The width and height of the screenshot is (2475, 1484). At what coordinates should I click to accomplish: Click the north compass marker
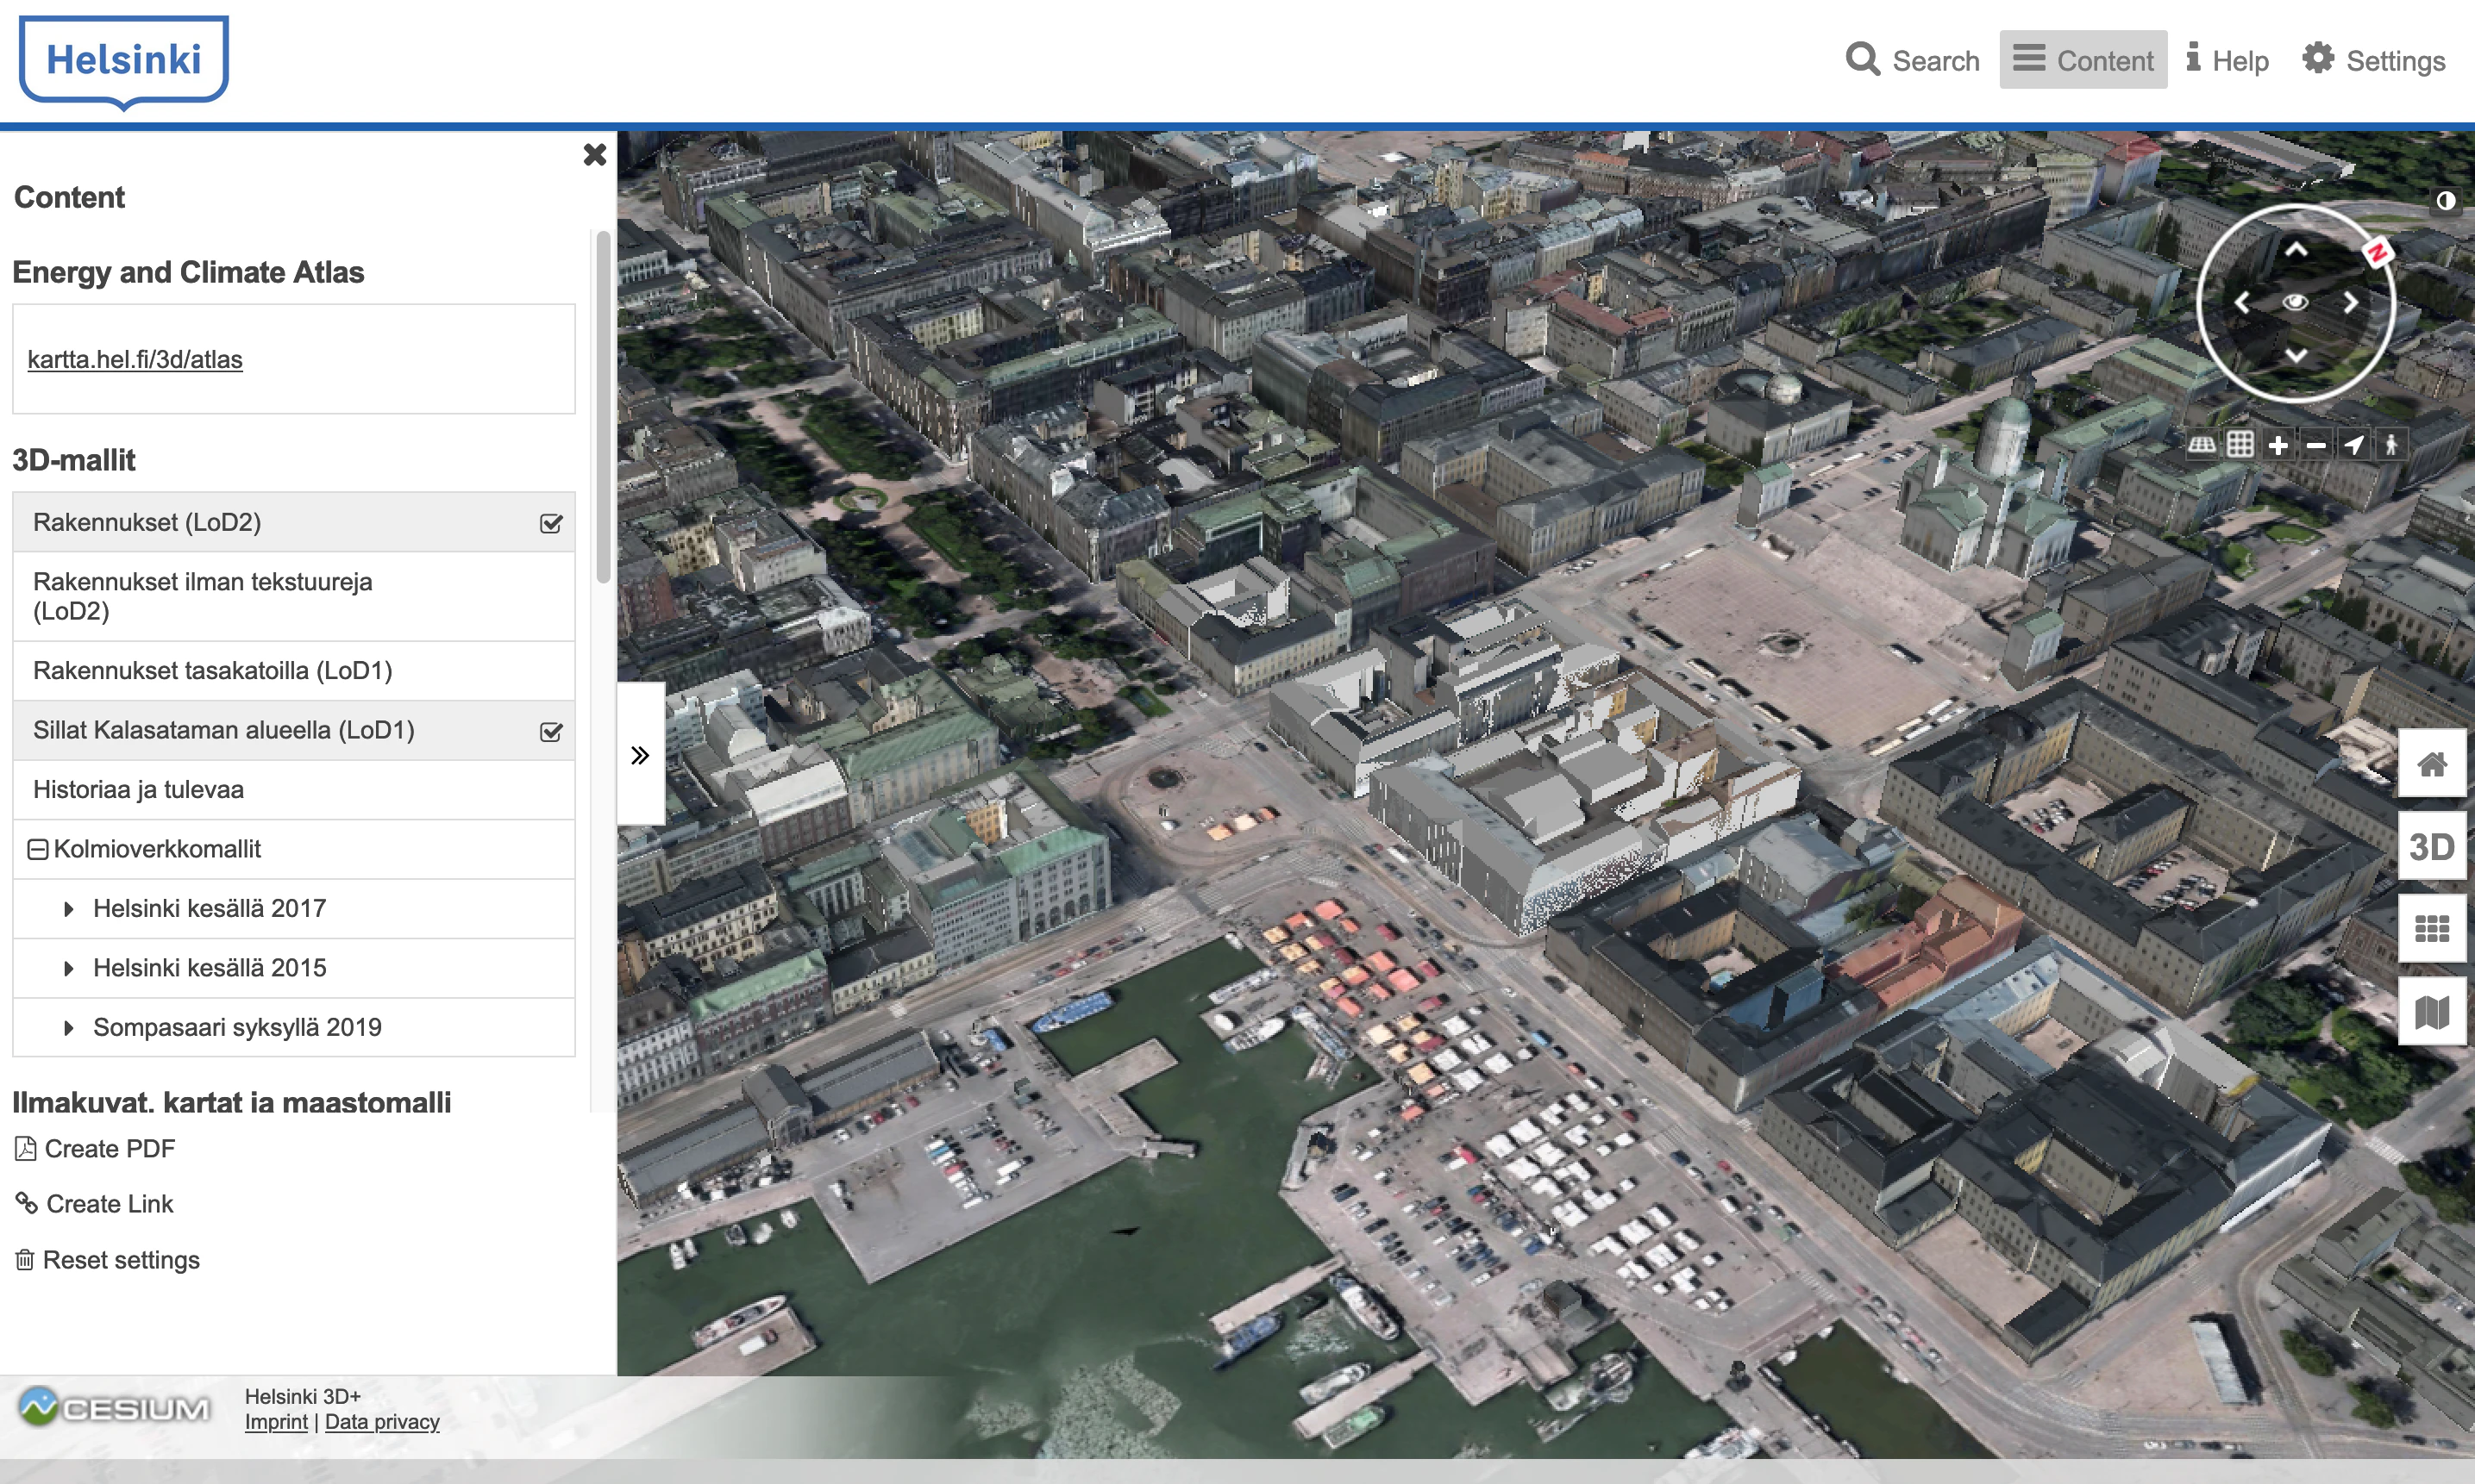click(x=2377, y=253)
